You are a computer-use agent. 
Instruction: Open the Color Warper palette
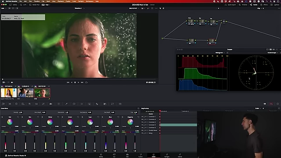click(58, 104)
